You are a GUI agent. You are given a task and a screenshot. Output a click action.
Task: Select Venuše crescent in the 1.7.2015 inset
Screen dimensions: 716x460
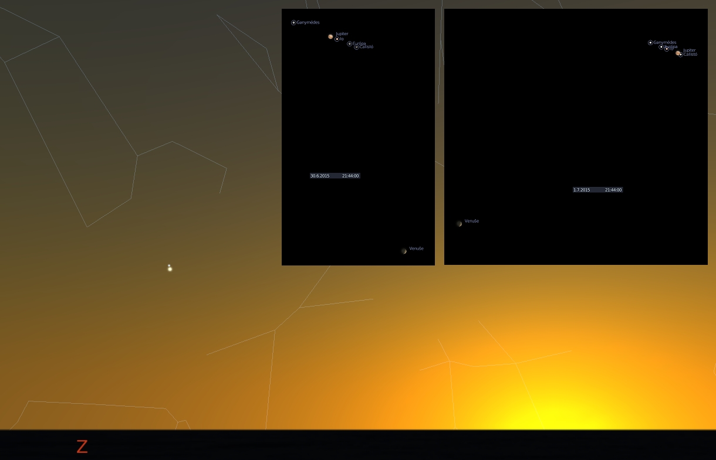[x=459, y=223]
